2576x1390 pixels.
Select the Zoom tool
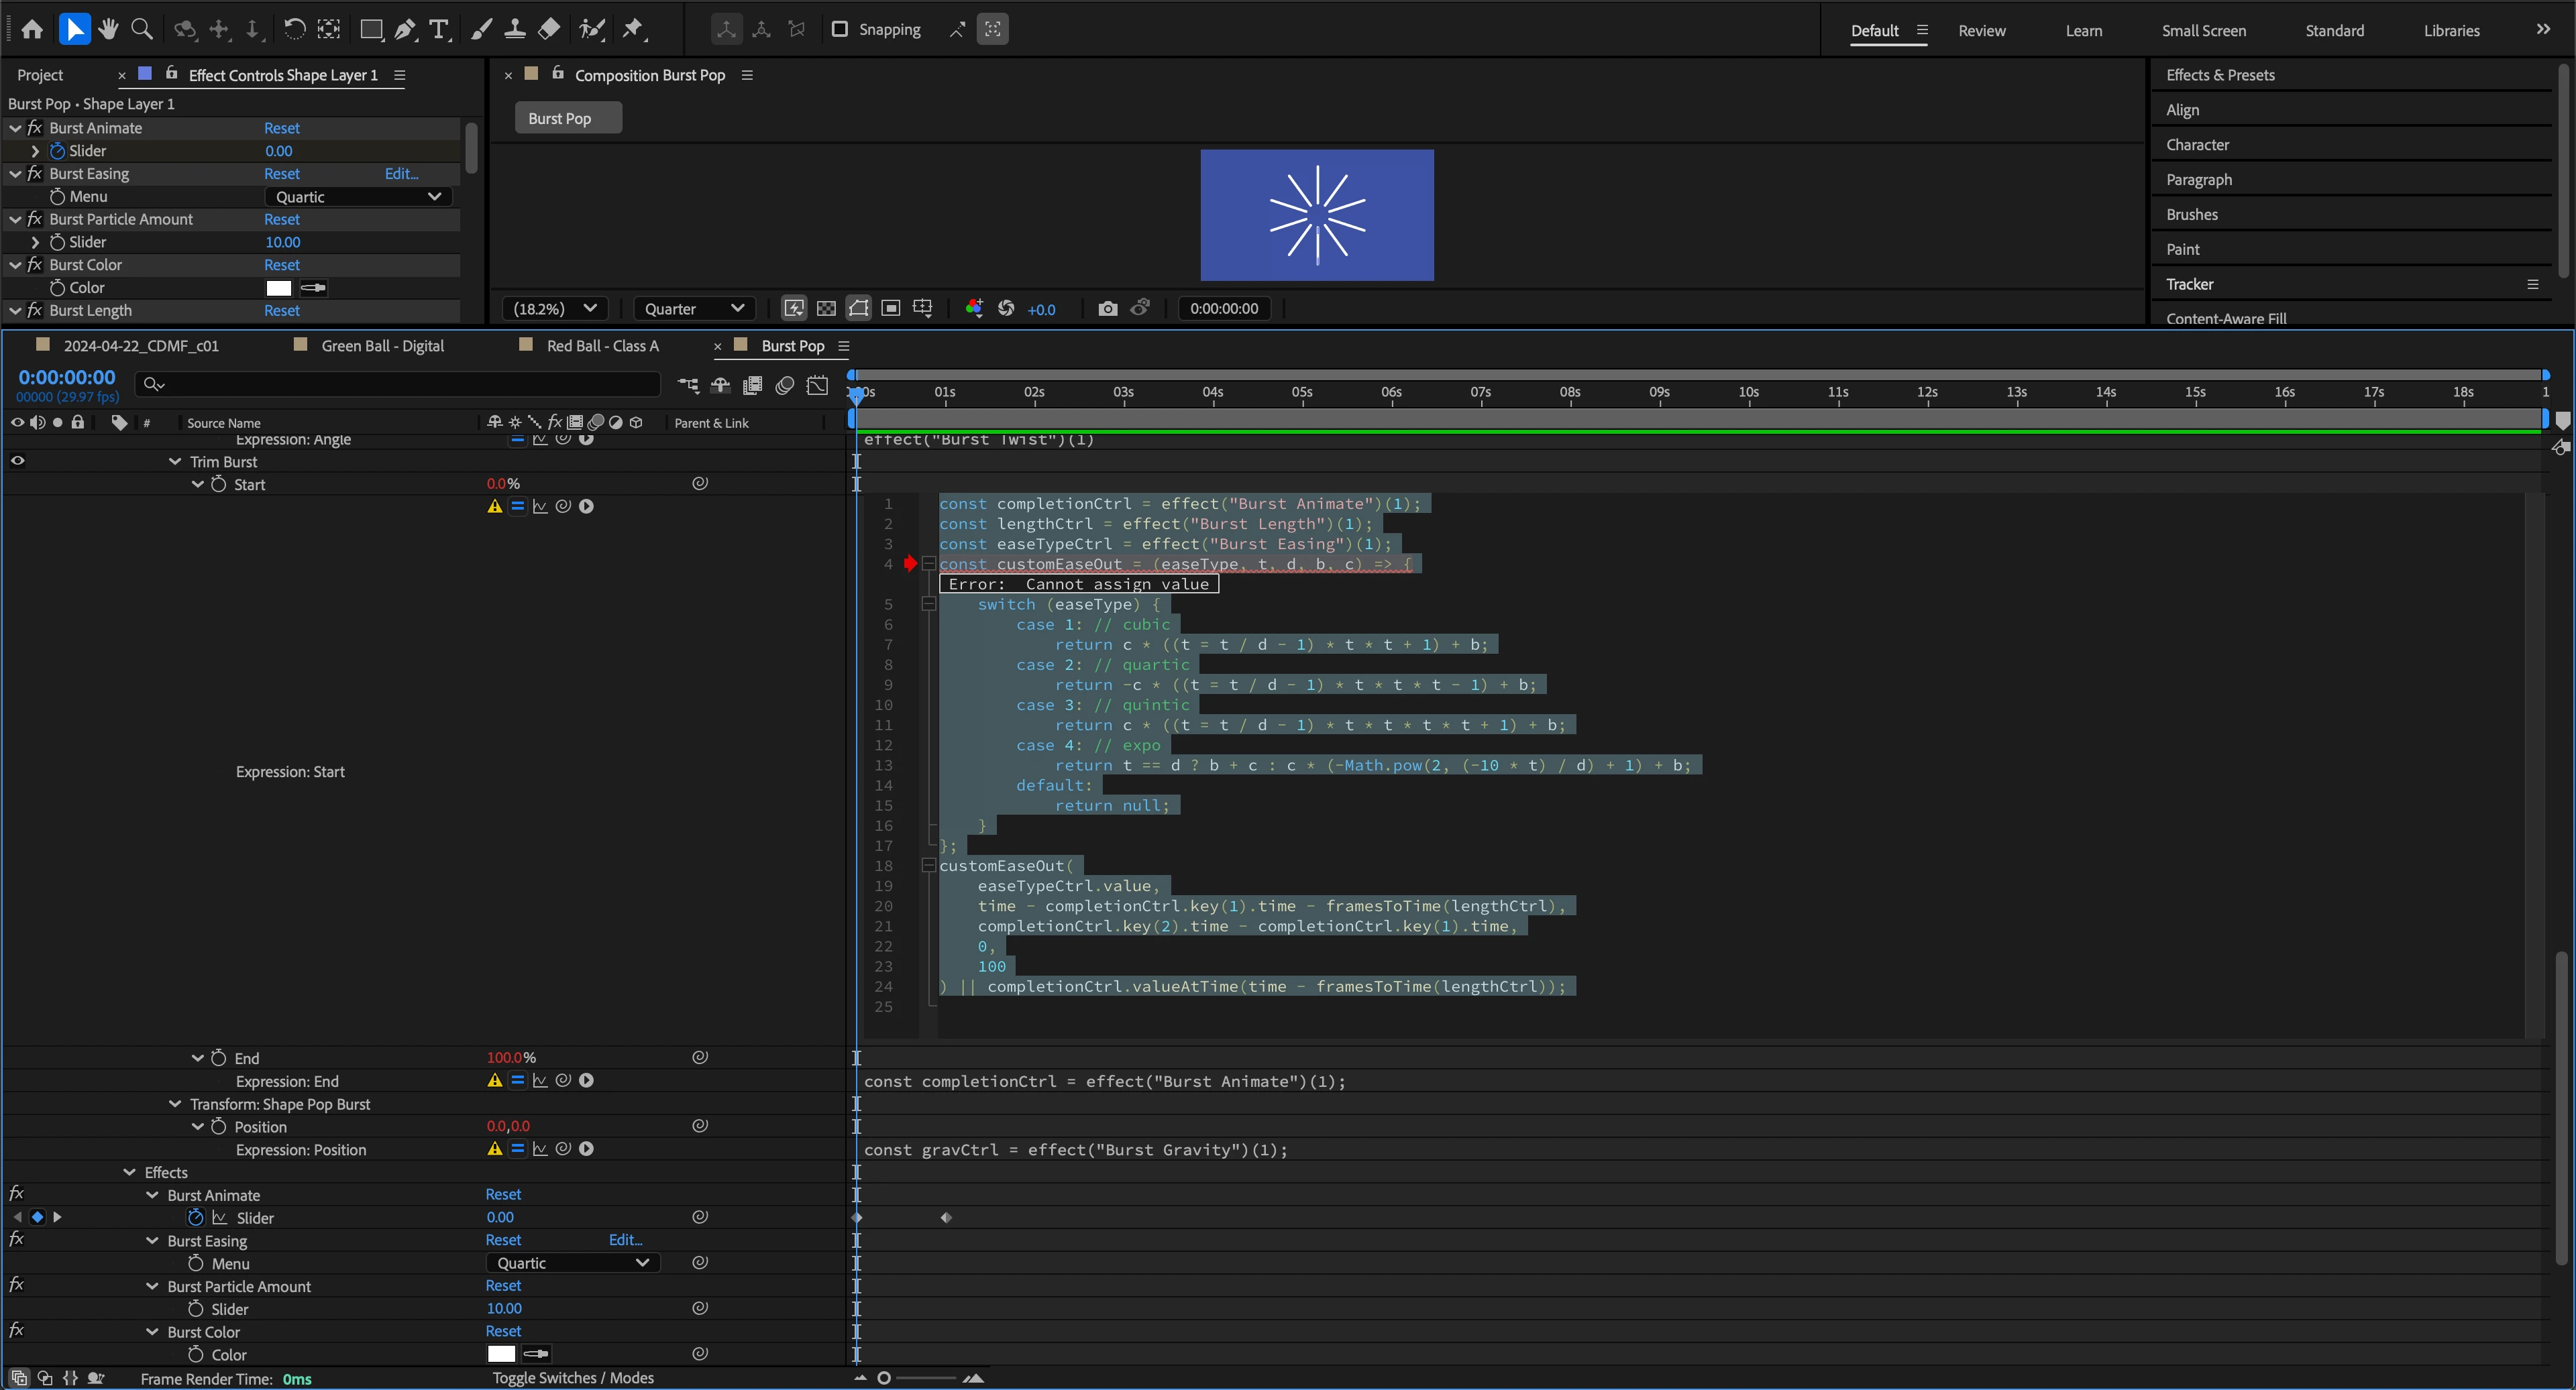tap(142, 29)
